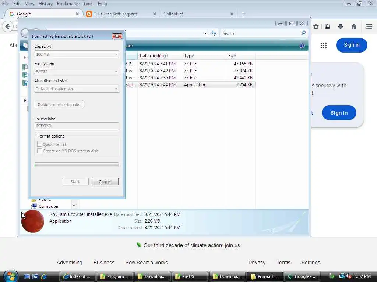Click Cancel in the format dialog
The image size is (377, 282).
click(105, 181)
